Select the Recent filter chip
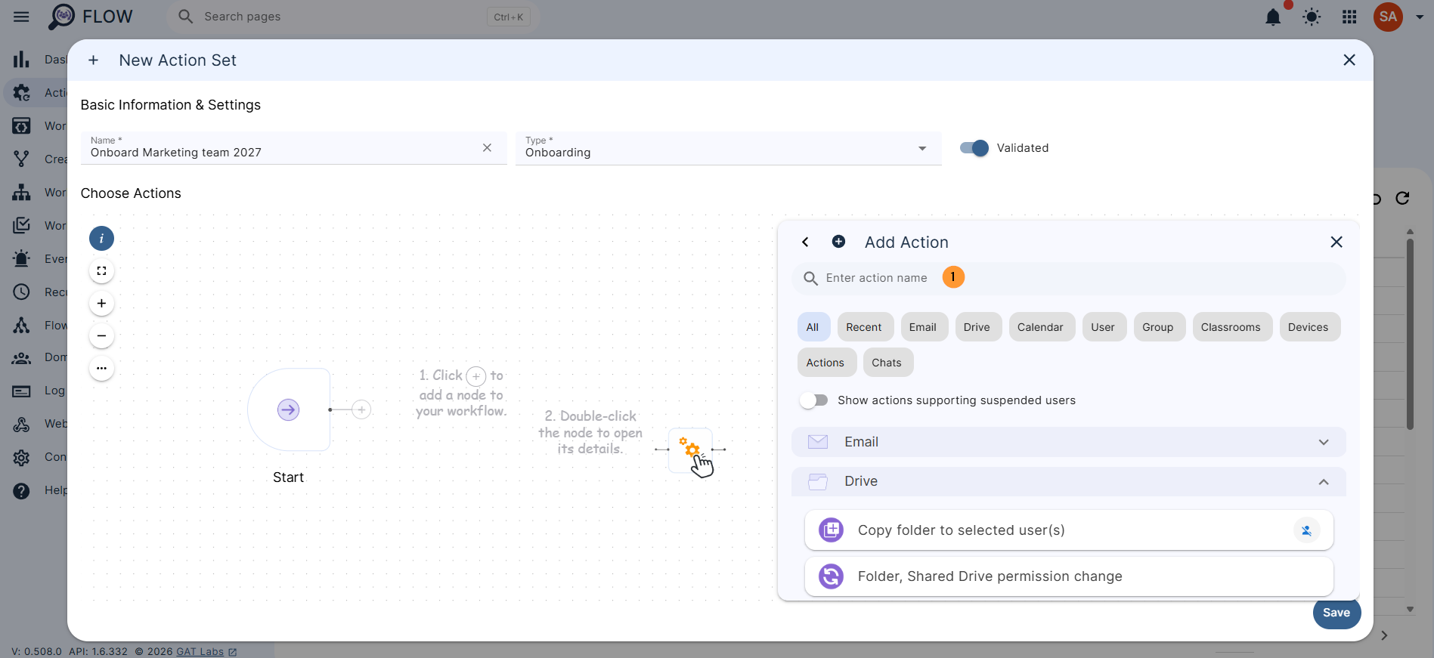The width and height of the screenshot is (1434, 658). [864, 327]
